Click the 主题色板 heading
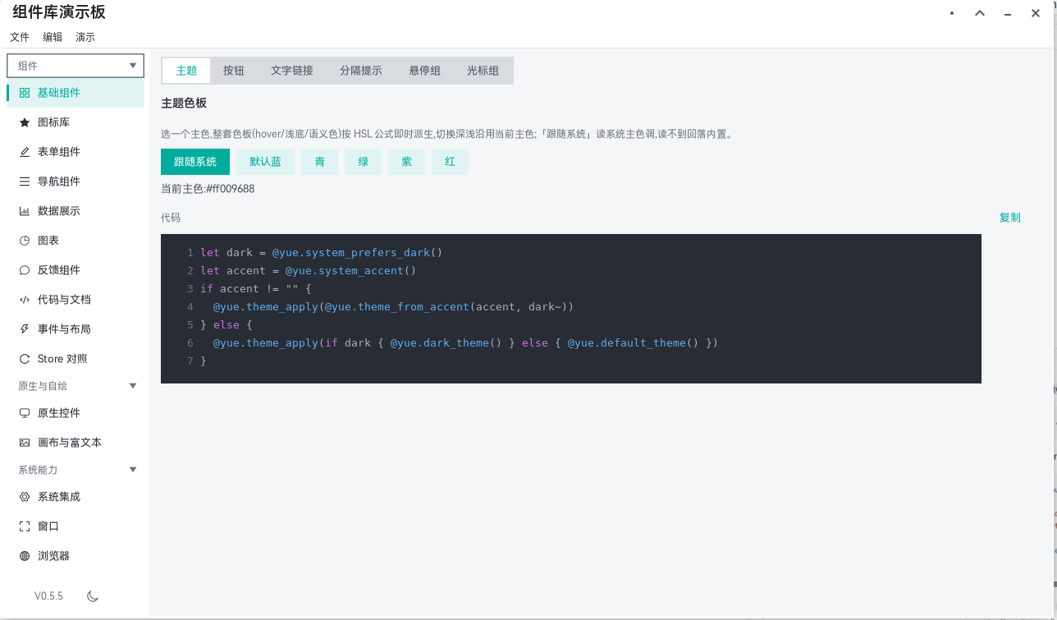The image size is (1057, 620). pos(184,103)
